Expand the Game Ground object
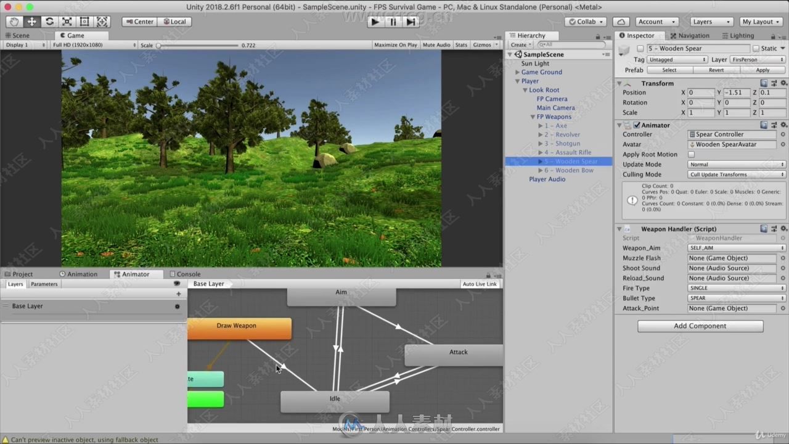This screenshot has height=444, width=789. pyautogui.click(x=518, y=72)
